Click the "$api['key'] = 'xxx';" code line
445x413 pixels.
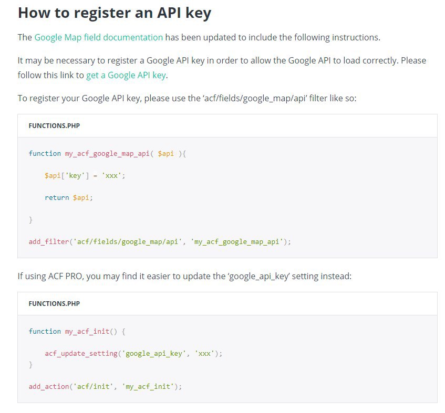coord(85,176)
